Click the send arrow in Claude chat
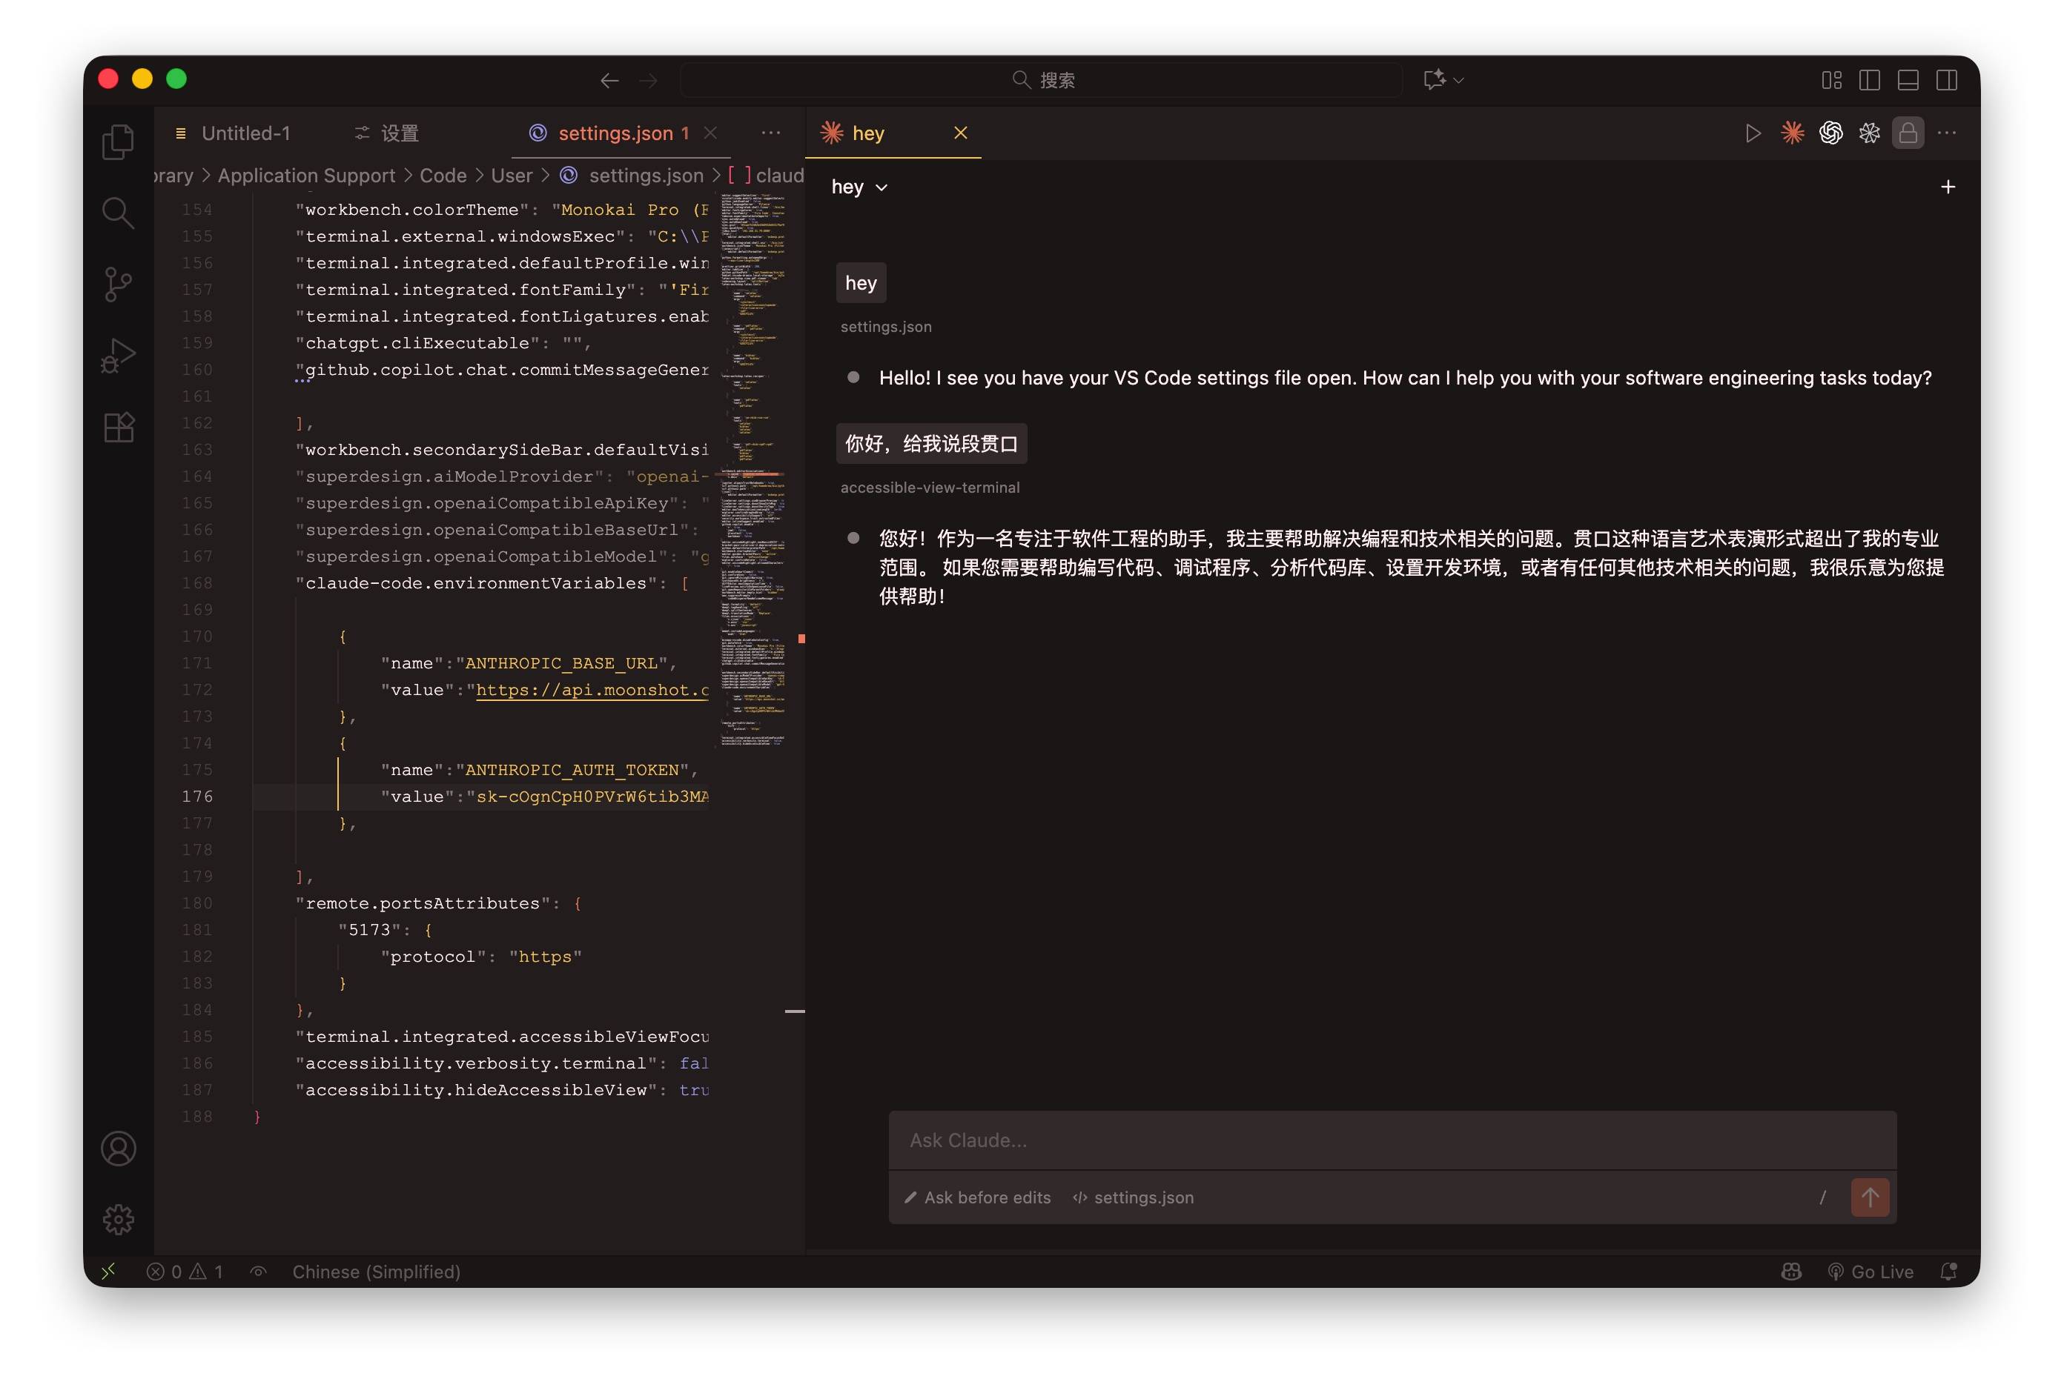The image size is (2064, 1399). pyautogui.click(x=1870, y=1197)
